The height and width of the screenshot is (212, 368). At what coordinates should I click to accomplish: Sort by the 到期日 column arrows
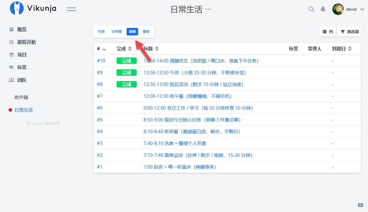click(x=350, y=49)
